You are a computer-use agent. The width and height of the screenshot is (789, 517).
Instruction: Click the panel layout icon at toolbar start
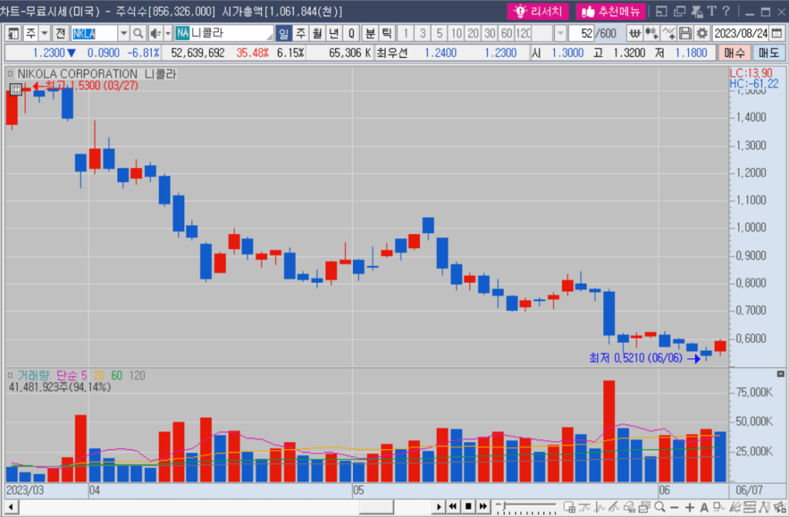pos(14,33)
